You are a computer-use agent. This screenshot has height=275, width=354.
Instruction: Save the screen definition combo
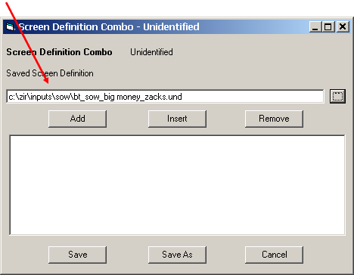point(77,255)
